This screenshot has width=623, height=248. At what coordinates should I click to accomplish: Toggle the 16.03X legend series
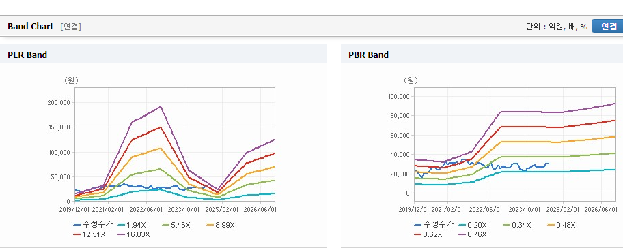134,234
